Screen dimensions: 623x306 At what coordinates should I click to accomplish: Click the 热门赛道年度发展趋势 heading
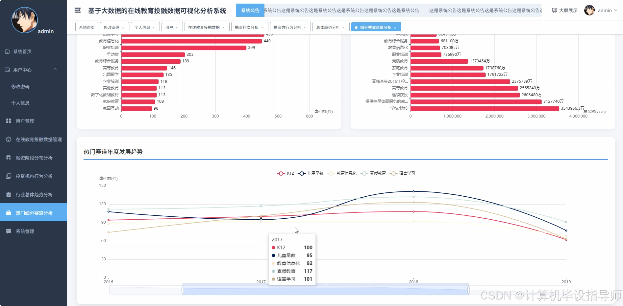pyautogui.click(x=113, y=152)
